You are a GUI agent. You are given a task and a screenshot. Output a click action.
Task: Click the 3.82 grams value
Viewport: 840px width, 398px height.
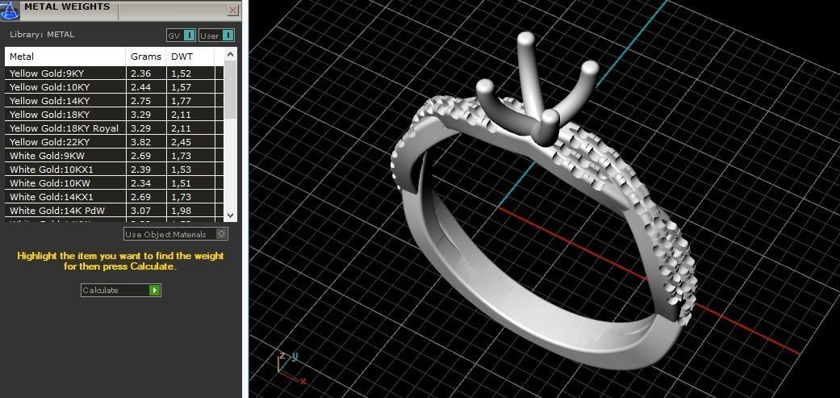point(141,142)
